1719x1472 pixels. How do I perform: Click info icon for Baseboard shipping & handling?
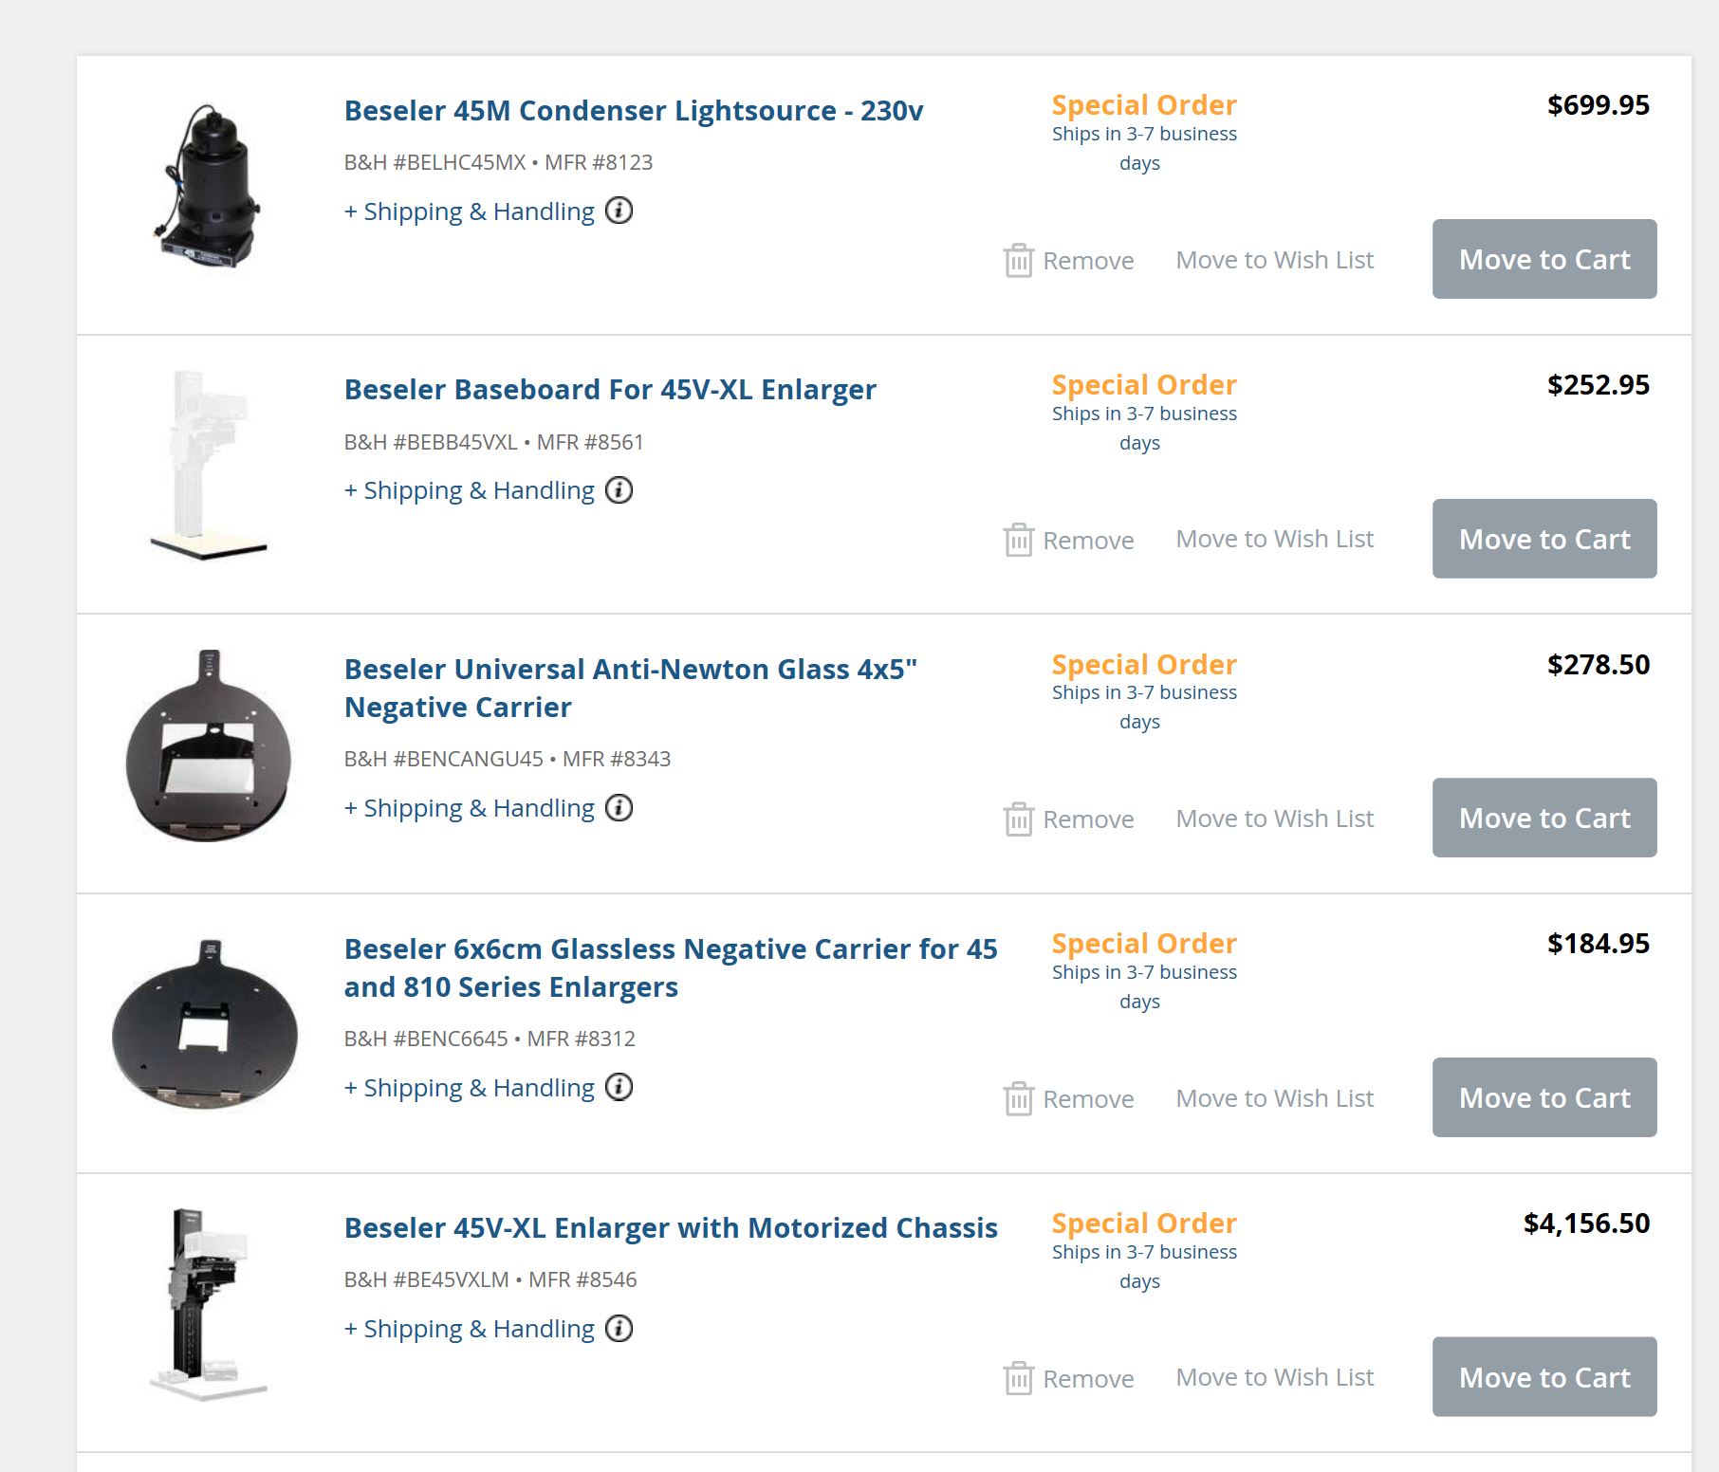tap(619, 490)
